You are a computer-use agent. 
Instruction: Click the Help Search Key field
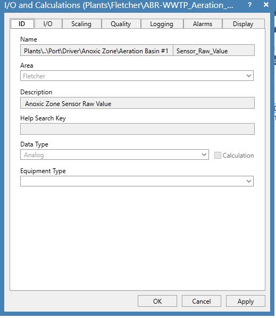pos(137,129)
